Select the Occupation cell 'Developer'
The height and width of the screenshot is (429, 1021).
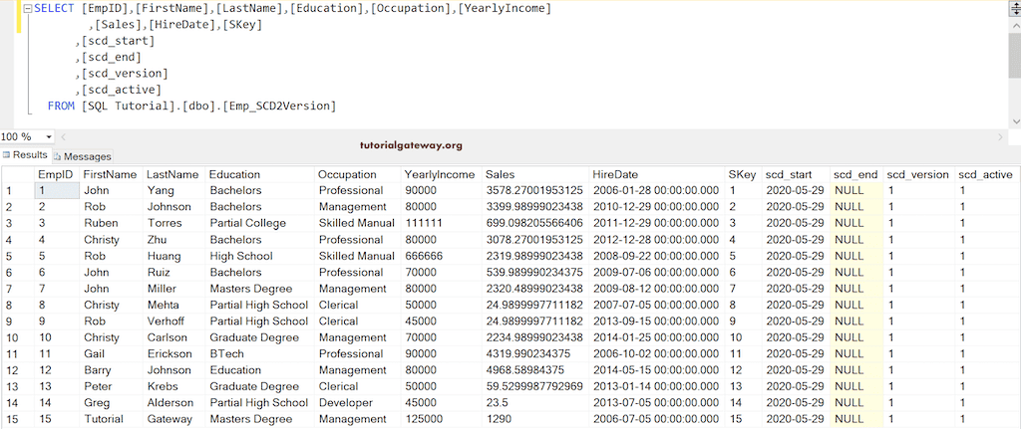point(358,402)
